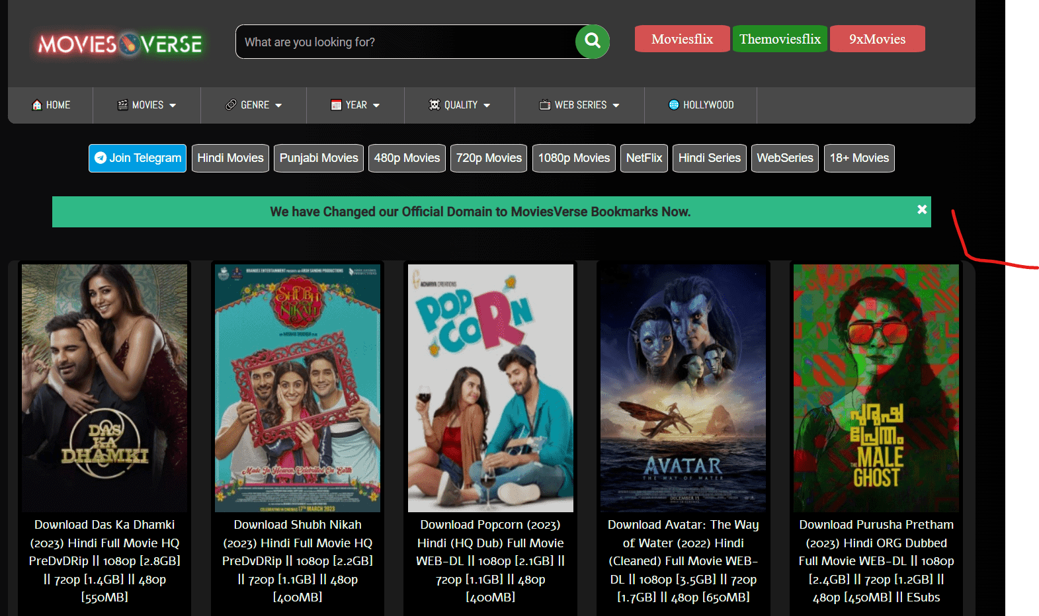Image resolution: width=1039 pixels, height=616 pixels.
Task: Click the TV icon beside Web Series
Action: click(x=545, y=105)
